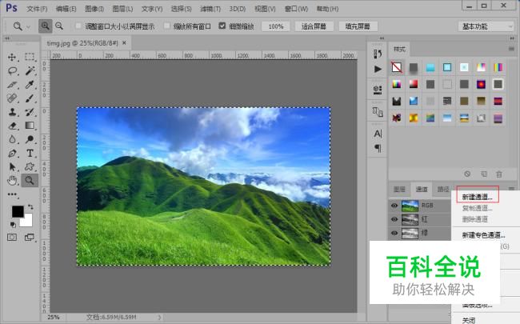
Task: Choose Zoom In mode in options bar
Action: point(45,26)
